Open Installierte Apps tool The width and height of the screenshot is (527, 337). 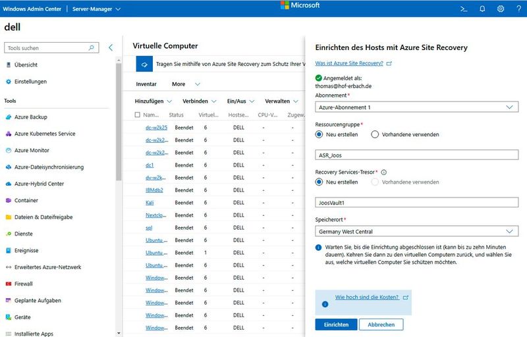pos(34,334)
